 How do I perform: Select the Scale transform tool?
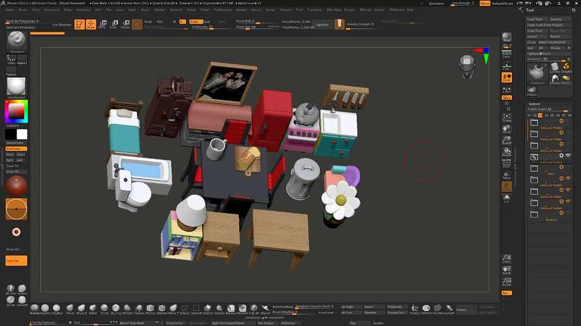114,24
